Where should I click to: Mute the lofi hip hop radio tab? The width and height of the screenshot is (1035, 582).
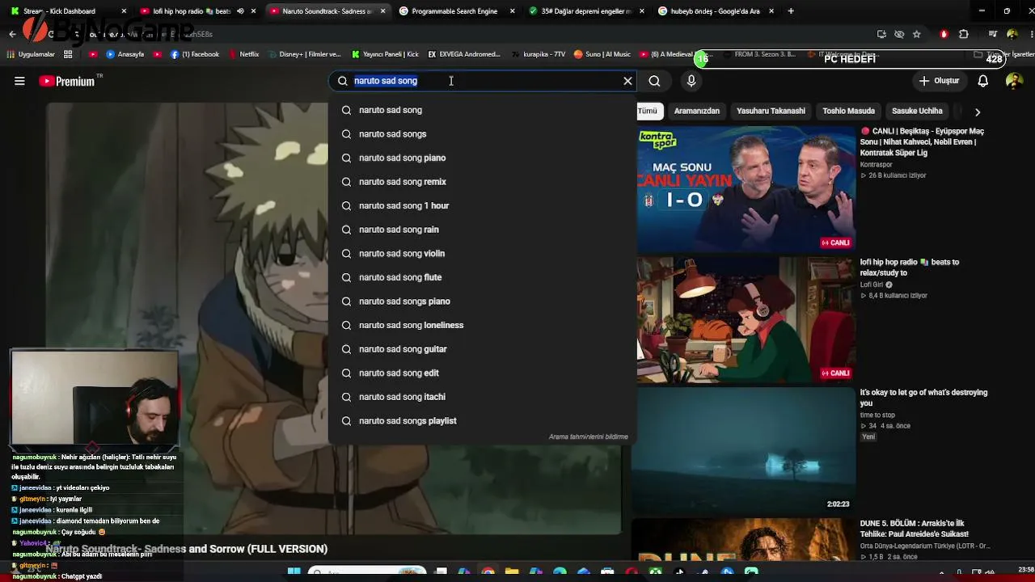[240, 11]
